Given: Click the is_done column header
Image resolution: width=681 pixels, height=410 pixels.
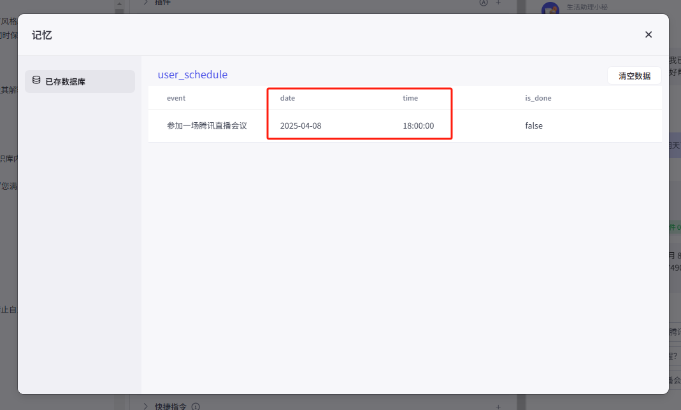Looking at the screenshot, I should (538, 98).
